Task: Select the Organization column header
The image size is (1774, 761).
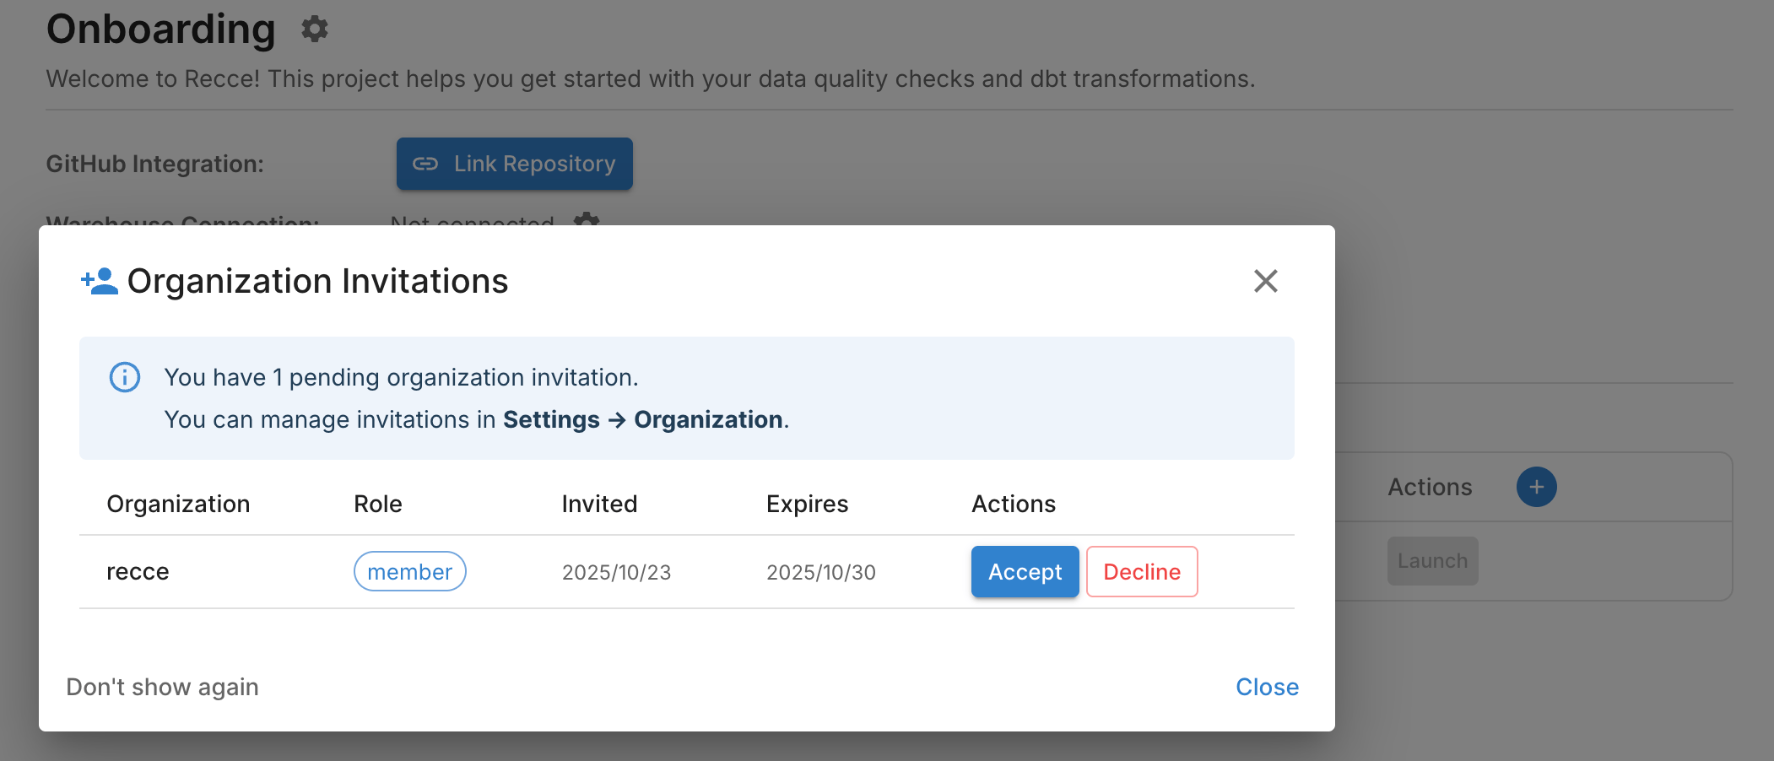Action: coord(178,504)
